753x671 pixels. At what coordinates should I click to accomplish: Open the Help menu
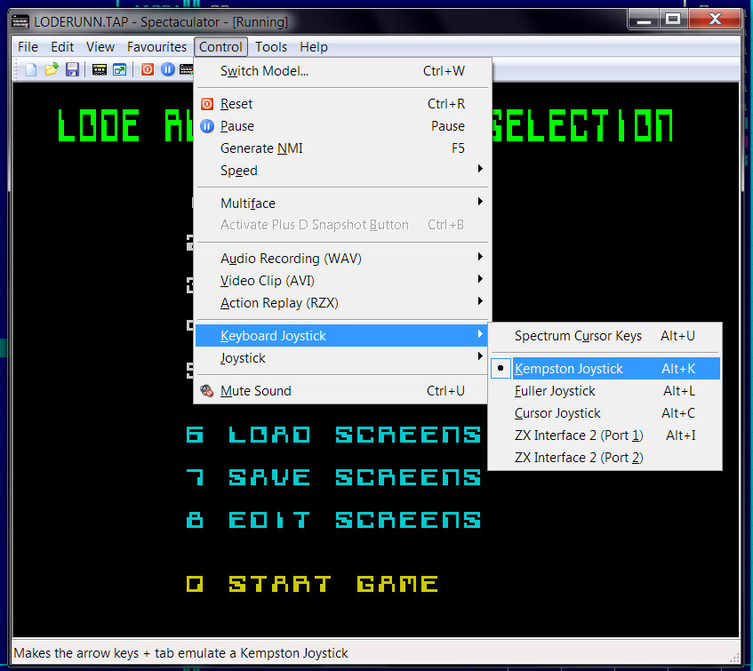coord(314,47)
